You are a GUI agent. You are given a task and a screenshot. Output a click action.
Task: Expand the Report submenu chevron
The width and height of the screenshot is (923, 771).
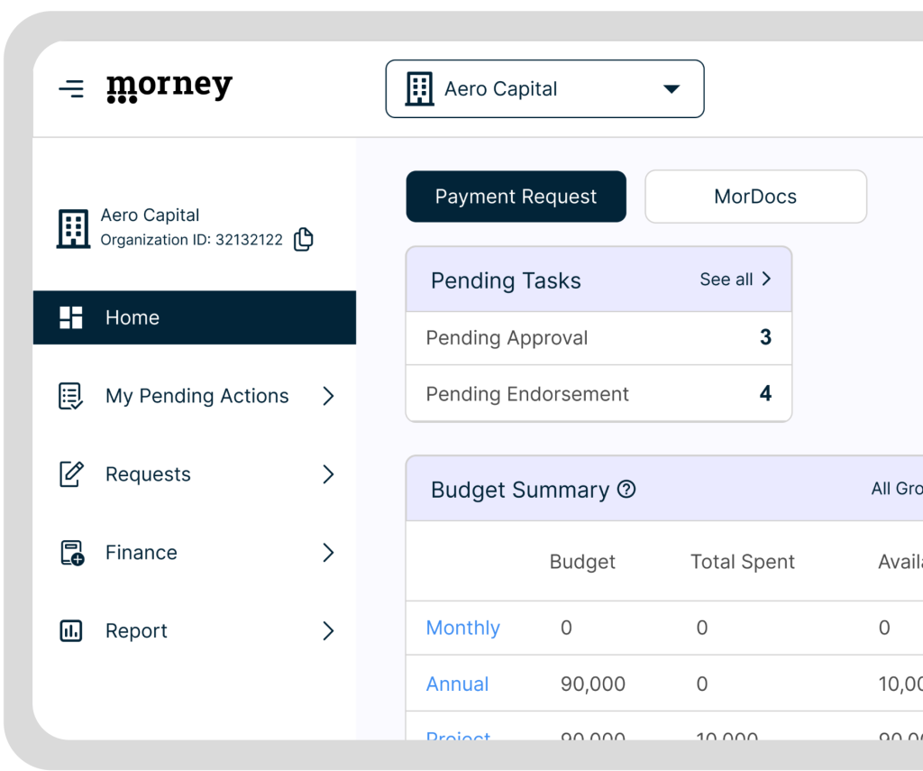coord(328,631)
